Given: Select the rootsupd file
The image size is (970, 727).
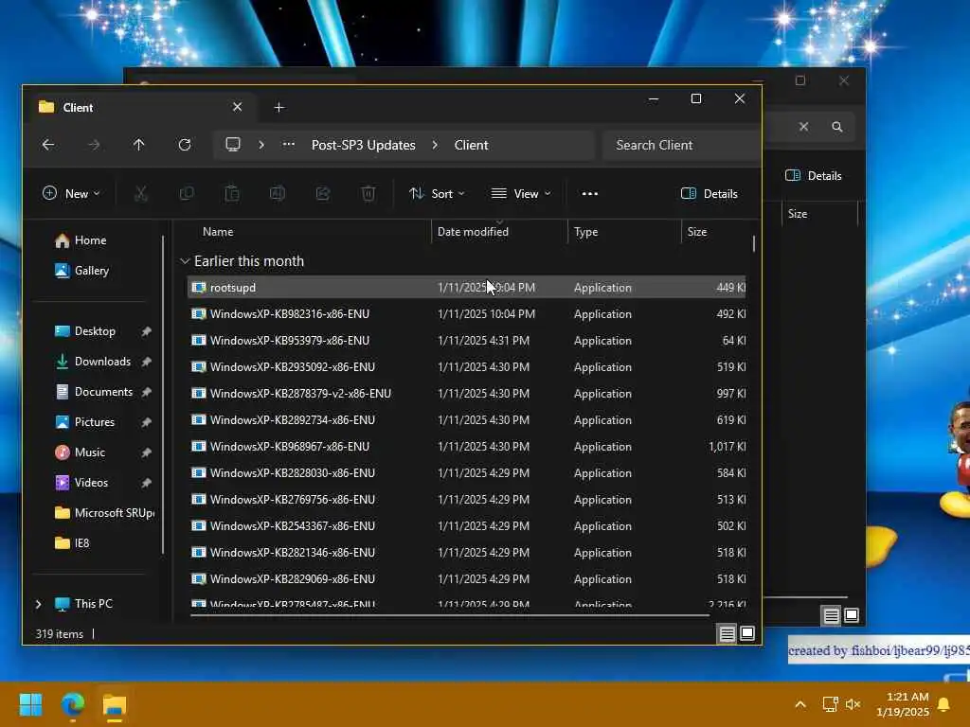Looking at the screenshot, I should click(x=466, y=288).
